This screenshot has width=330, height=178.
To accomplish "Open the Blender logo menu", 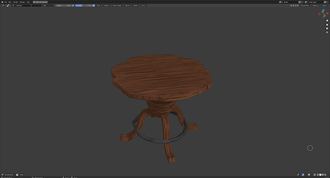I will point(2,2).
